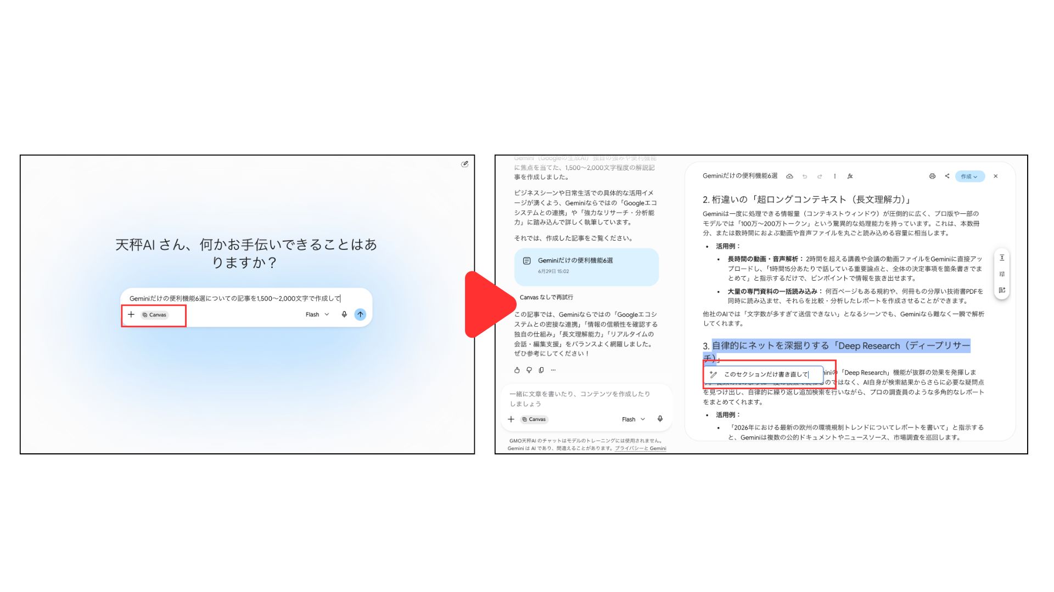Click the microphone icon in left screenshot prompt box
The height and width of the screenshot is (592, 1054).
point(344,315)
